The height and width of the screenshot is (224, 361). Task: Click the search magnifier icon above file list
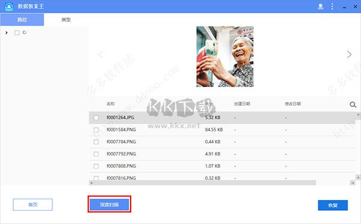click(353, 104)
